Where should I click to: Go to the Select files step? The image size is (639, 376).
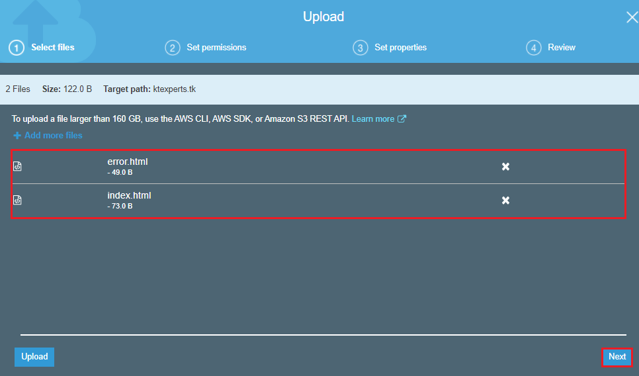tap(53, 47)
